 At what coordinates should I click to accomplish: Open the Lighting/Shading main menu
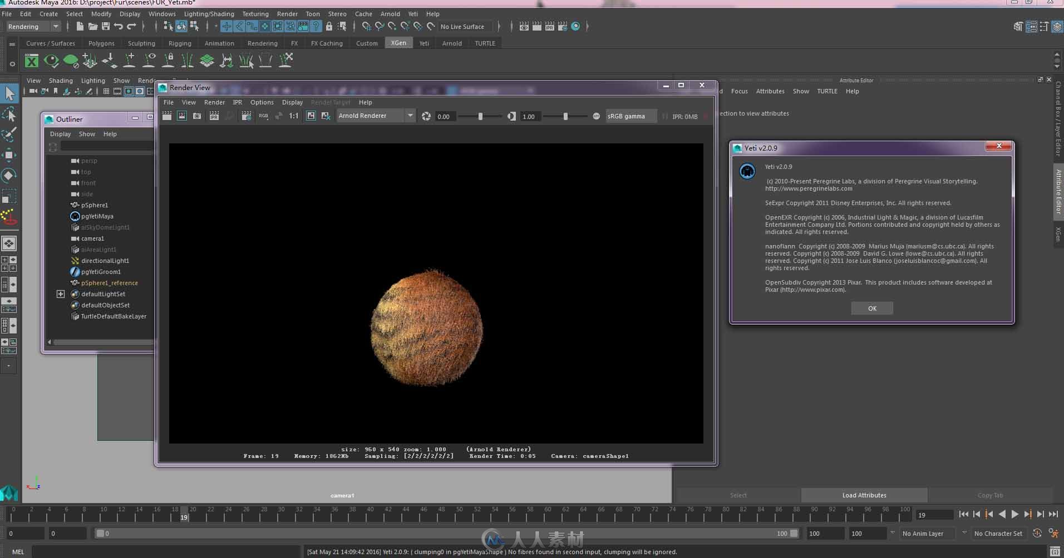(209, 14)
